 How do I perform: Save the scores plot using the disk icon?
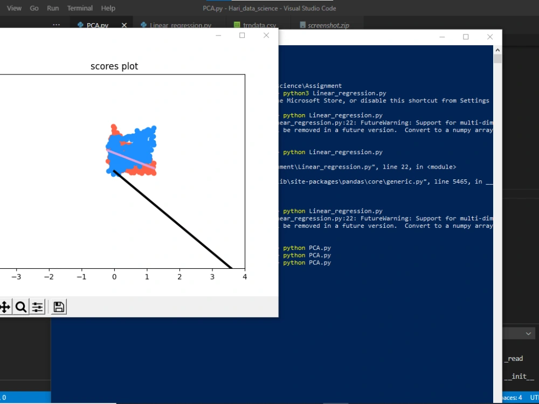(58, 306)
